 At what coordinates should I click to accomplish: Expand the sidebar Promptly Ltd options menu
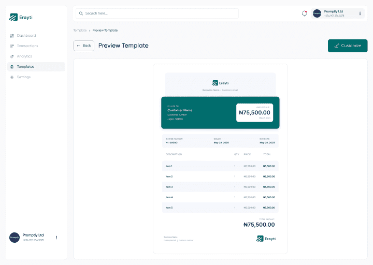(x=56, y=238)
